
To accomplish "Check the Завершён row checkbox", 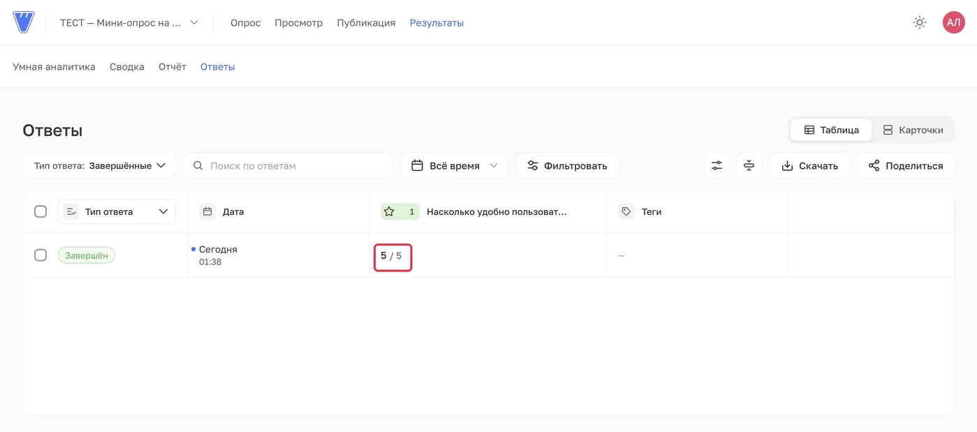I will pyautogui.click(x=41, y=255).
